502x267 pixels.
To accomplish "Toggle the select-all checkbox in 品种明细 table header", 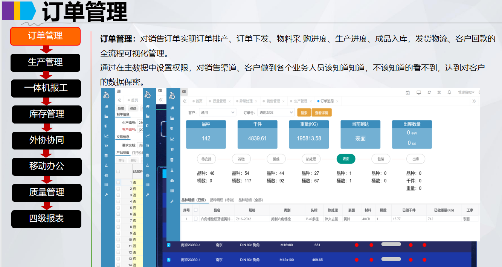I will click(x=195, y=210).
